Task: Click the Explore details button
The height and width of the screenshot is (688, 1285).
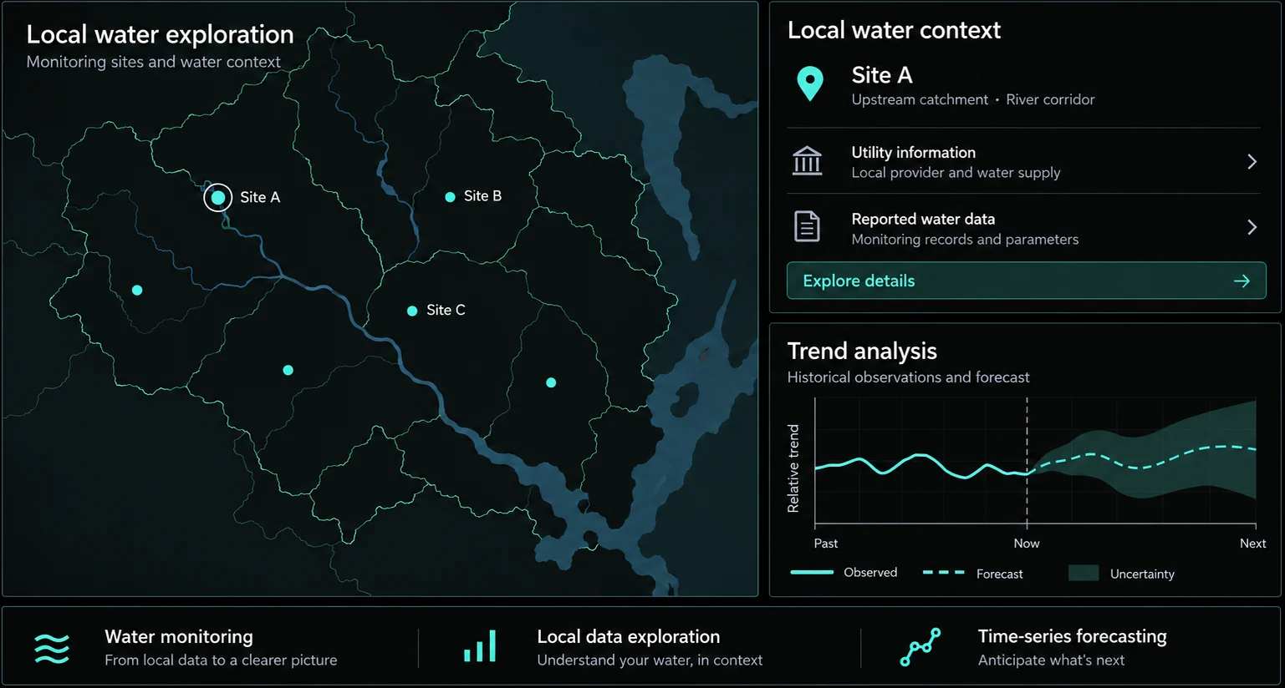Action: [x=1027, y=281]
